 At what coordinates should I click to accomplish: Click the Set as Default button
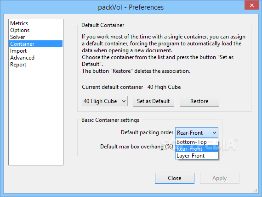click(154, 101)
